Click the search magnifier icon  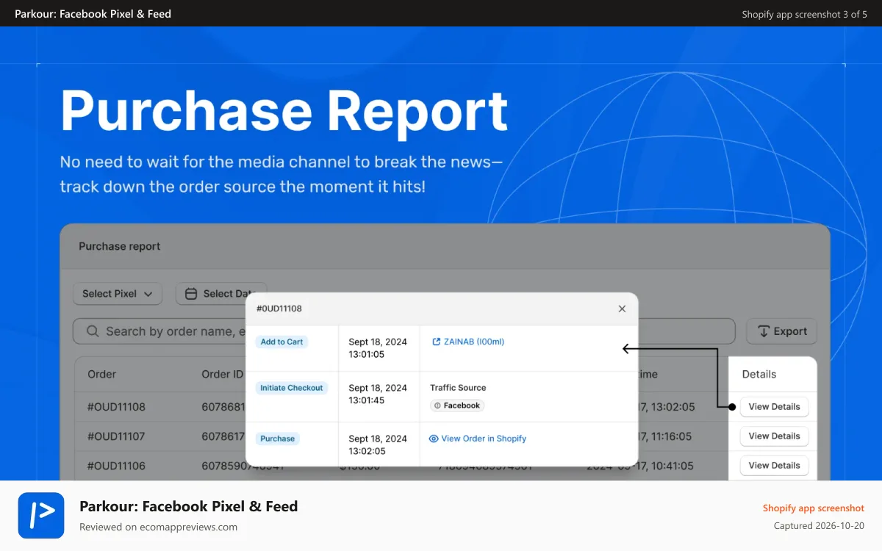(93, 331)
